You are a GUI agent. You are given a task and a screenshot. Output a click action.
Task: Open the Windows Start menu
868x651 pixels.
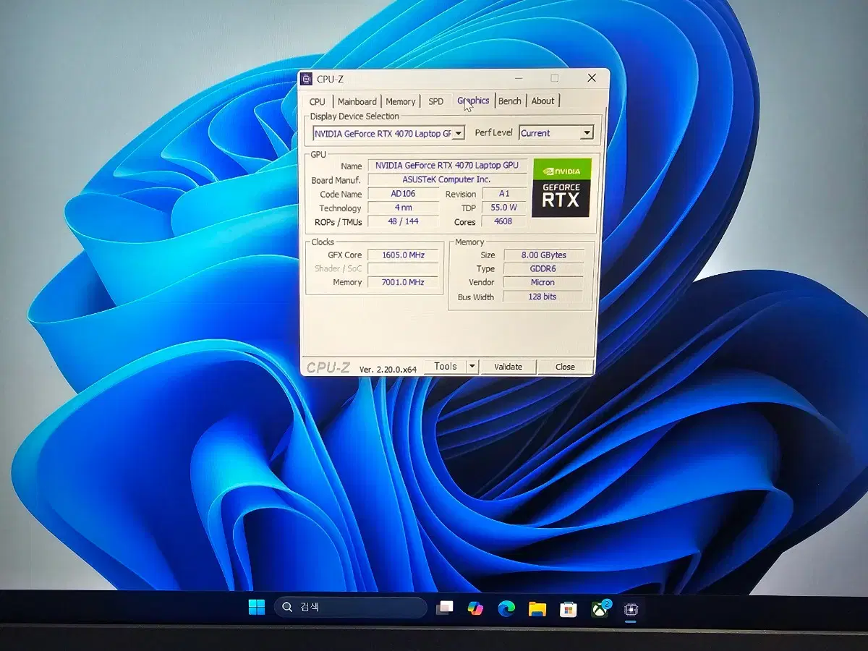[x=257, y=608]
